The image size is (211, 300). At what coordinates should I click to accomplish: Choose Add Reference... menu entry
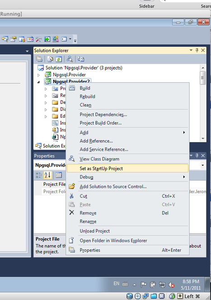click(x=127, y=141)
